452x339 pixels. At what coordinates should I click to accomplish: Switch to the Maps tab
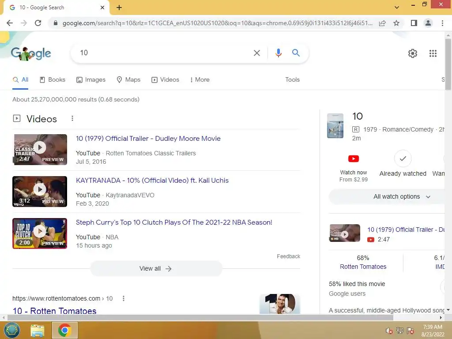pos(128,80)
